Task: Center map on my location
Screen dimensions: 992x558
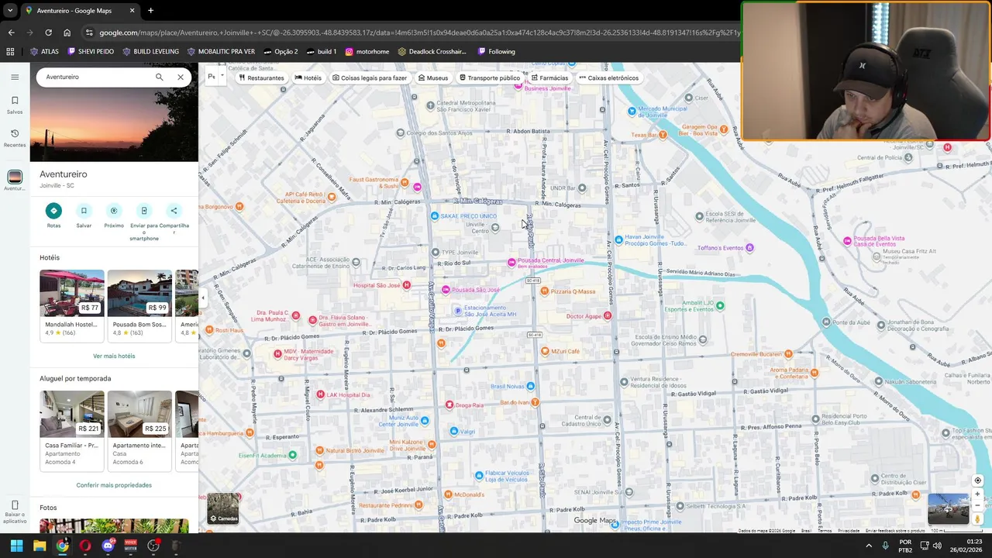Action: click(977, 480)
